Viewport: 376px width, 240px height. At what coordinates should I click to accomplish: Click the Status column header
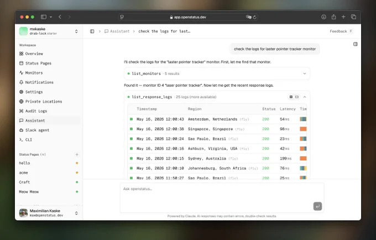[269, 109]
